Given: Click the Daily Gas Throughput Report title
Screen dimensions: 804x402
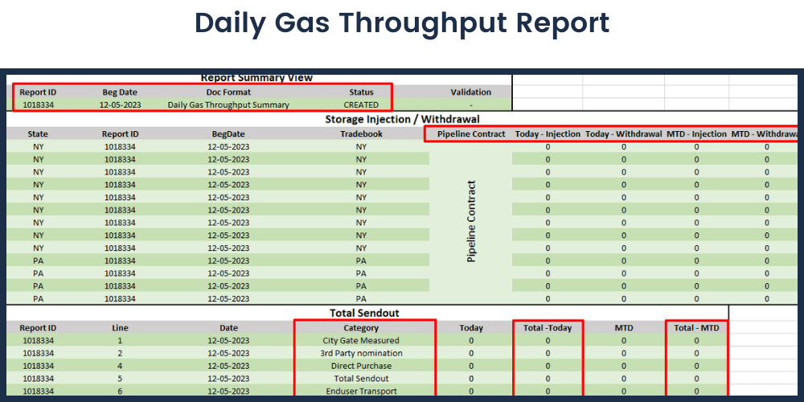Looking at the screenshot, I should pos(402,23).
